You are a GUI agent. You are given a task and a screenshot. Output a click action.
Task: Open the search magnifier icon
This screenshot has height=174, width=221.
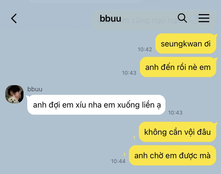click(x=182, y=18)
